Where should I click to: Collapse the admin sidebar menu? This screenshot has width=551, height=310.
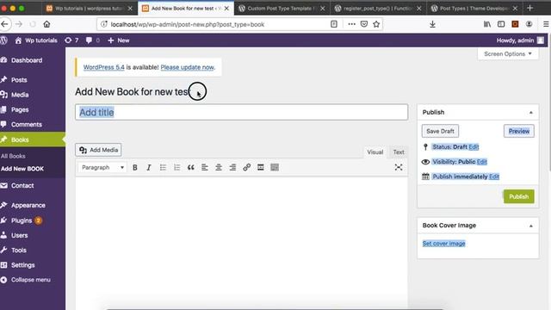coord(26,280)
